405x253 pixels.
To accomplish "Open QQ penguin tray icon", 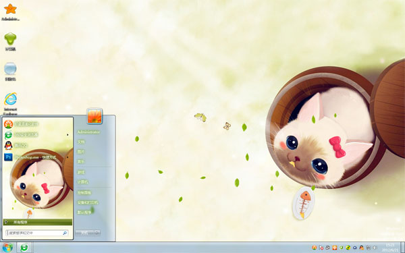I will (x=361, y=248).
